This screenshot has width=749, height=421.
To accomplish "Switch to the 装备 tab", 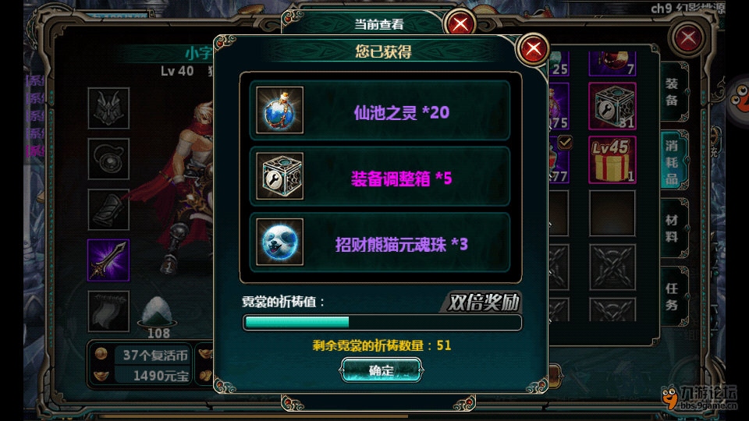I will pyautogui.click(x=673, y=92).
